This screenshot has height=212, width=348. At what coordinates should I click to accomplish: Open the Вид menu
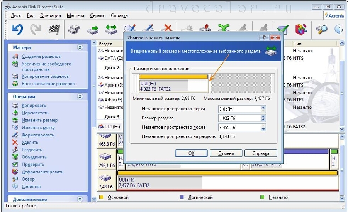(31, 15)
